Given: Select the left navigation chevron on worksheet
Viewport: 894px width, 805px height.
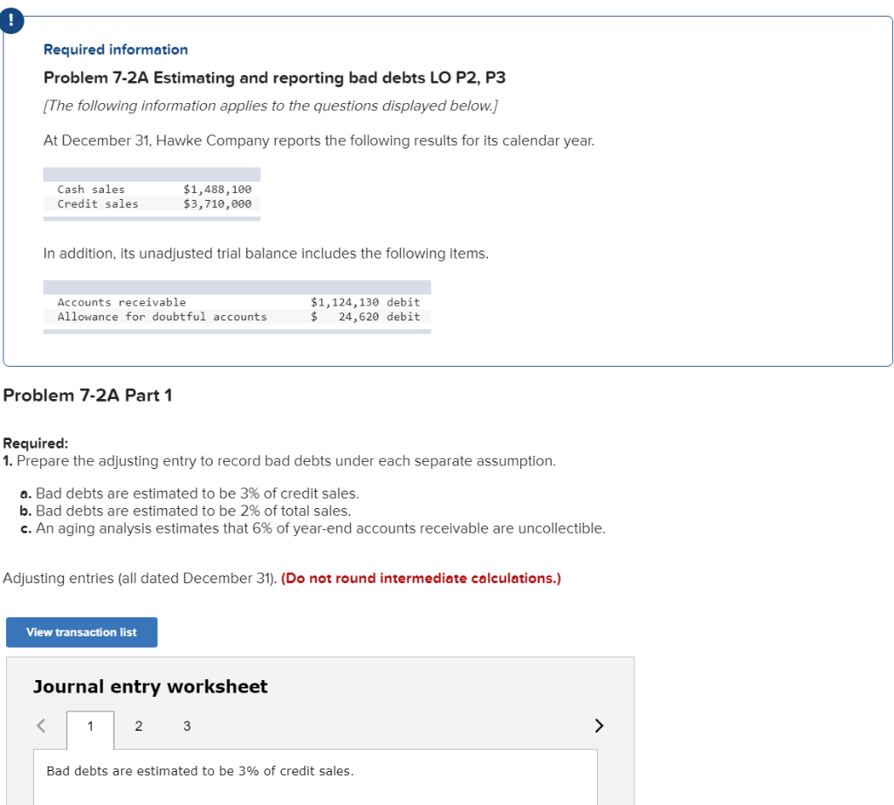Looking at the screenshot, I should point(40,726).
